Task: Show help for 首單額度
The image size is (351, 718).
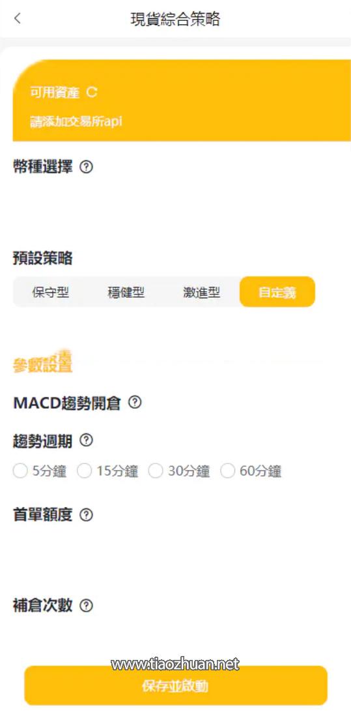Action: pos(87,515)
